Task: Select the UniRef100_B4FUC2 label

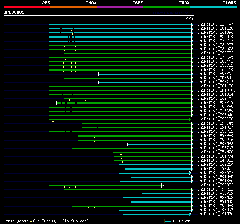Action: coord(215,161)
